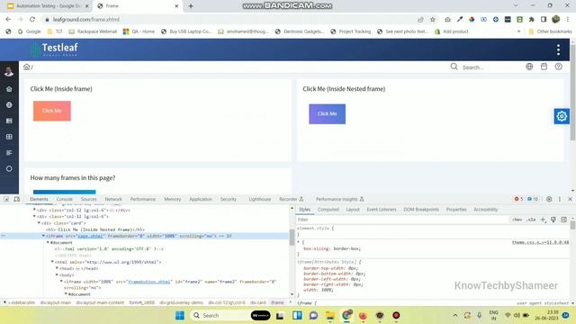Toggle DevTools device toolbar

tap(16, 199)
